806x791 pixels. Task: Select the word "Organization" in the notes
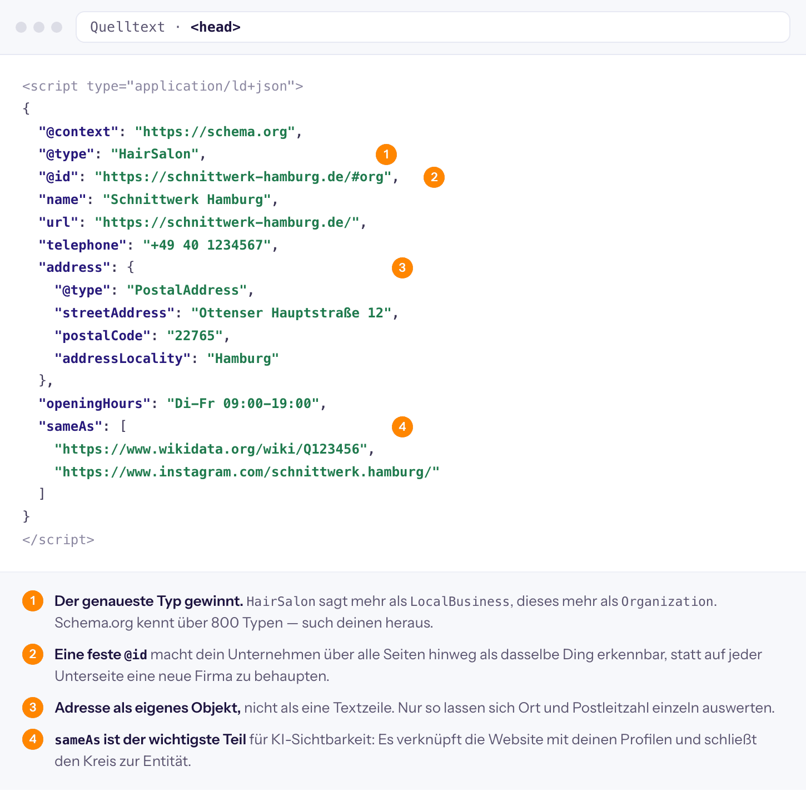667,601
